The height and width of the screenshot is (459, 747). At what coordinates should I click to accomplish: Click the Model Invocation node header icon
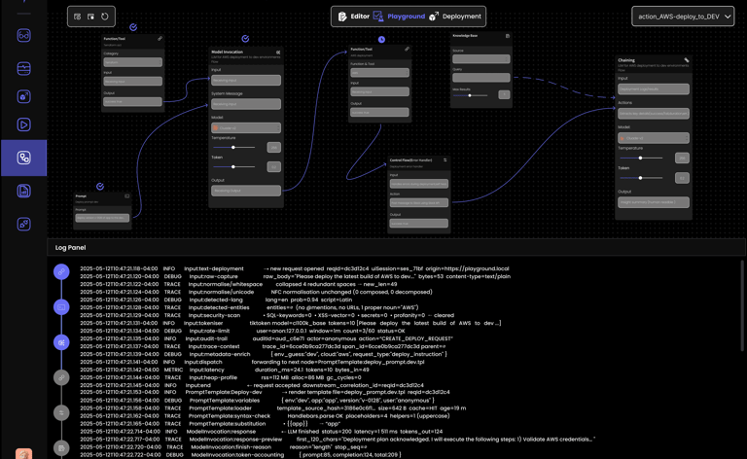point(278,52)
